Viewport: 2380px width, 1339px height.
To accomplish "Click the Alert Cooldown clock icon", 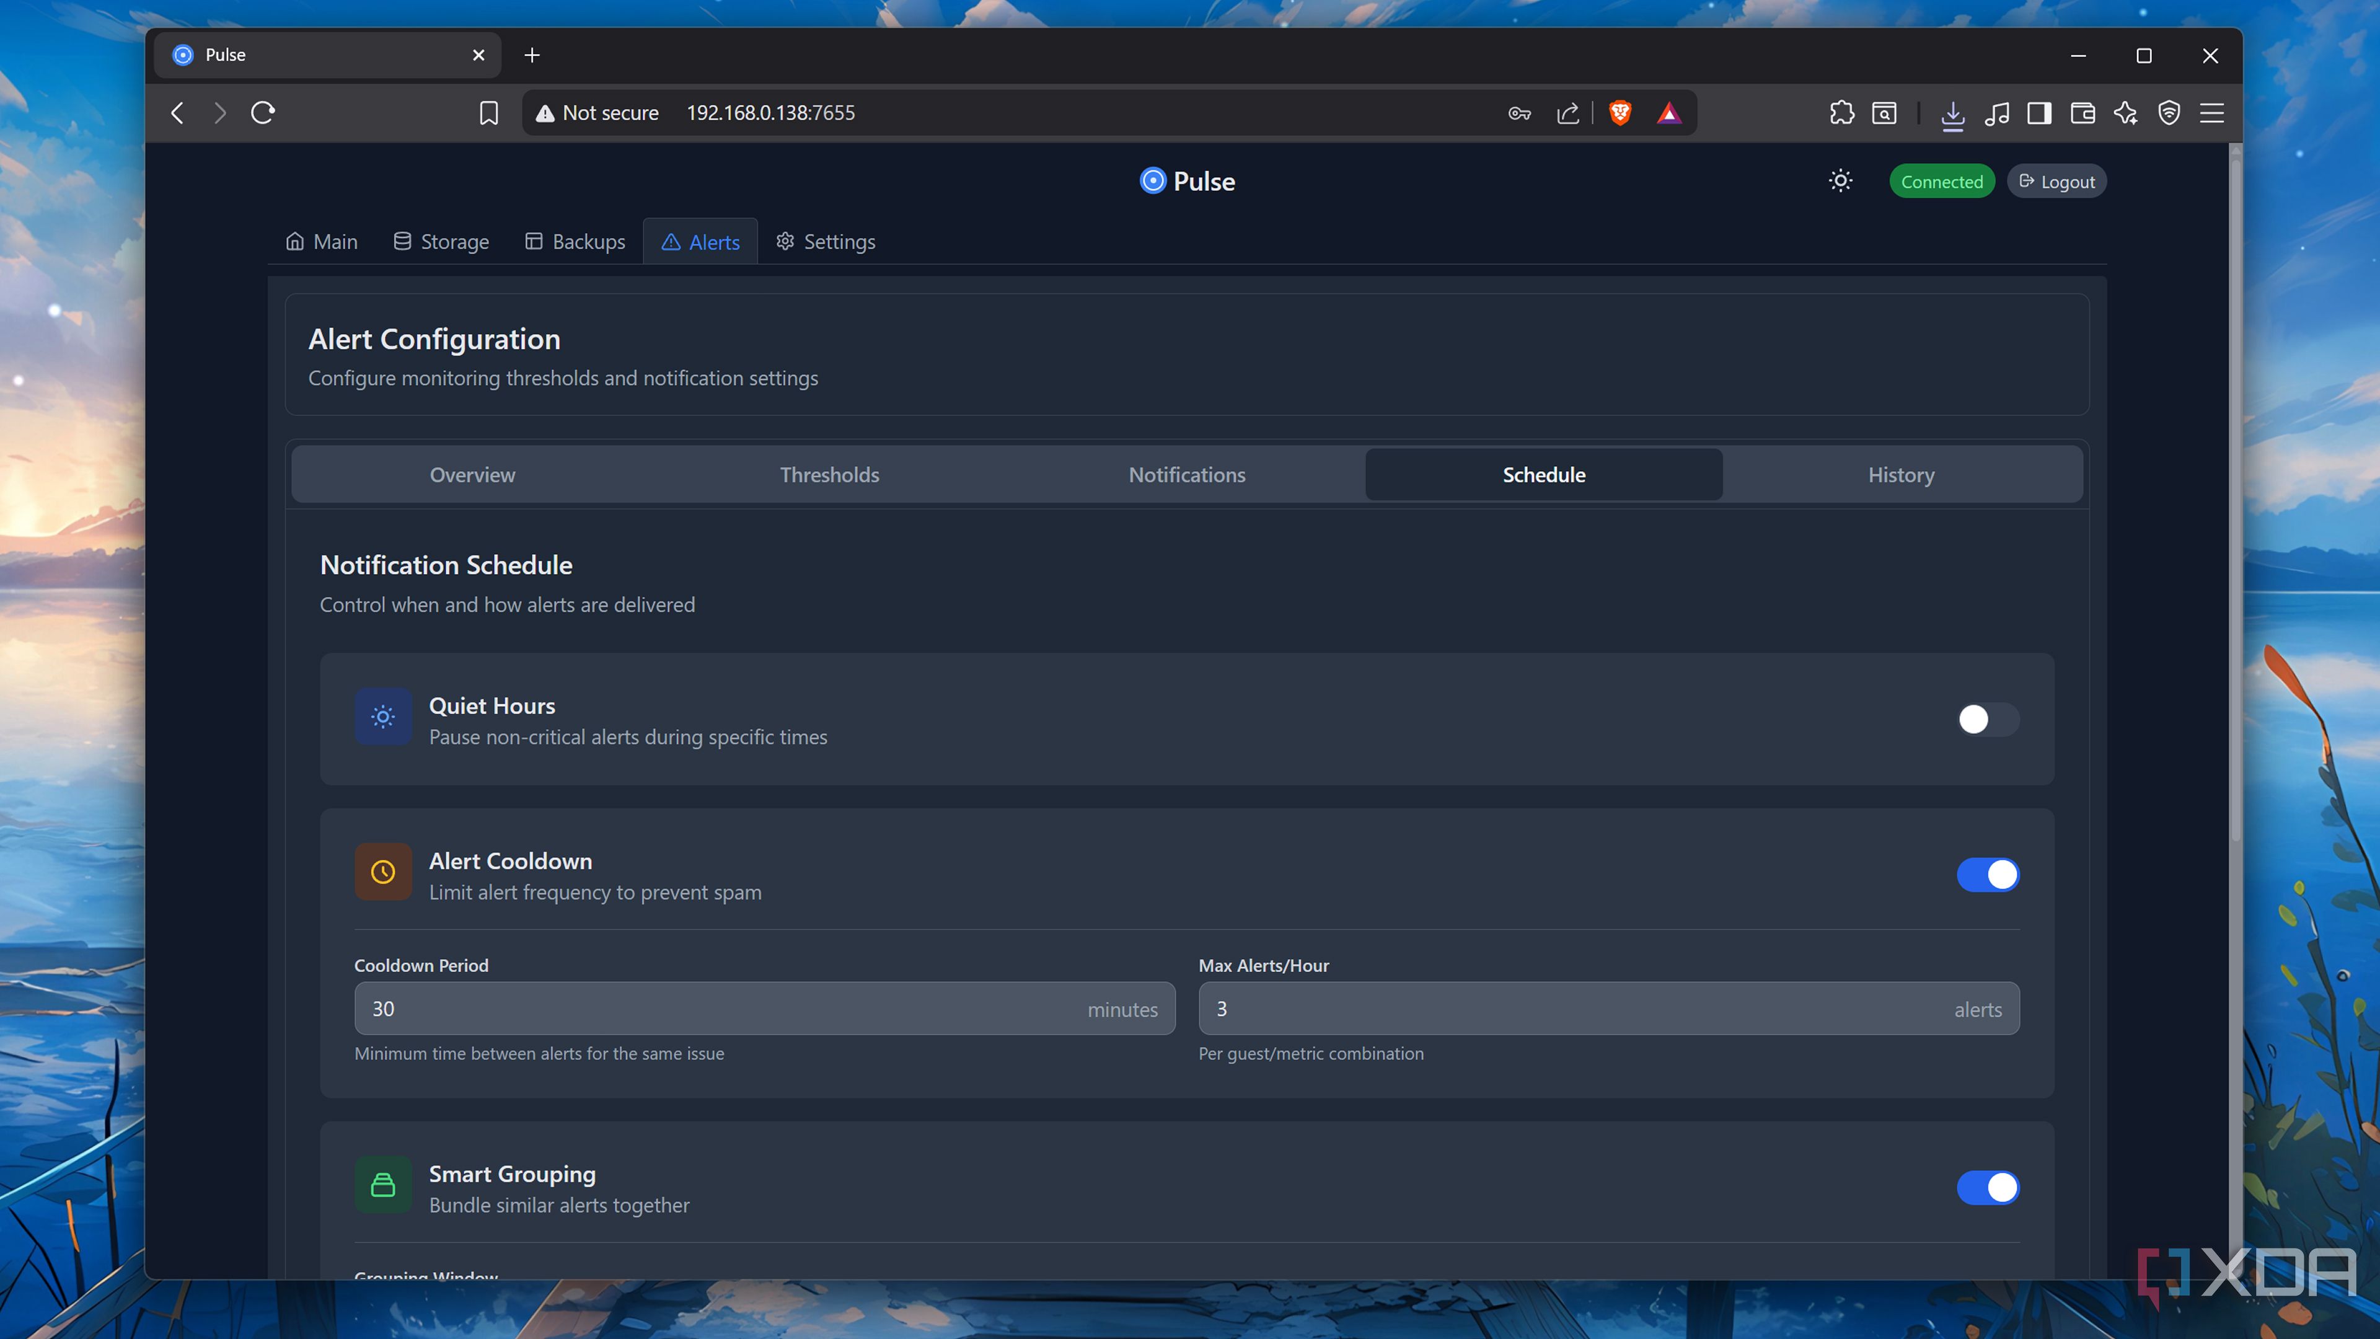I will tap(384, 872).
